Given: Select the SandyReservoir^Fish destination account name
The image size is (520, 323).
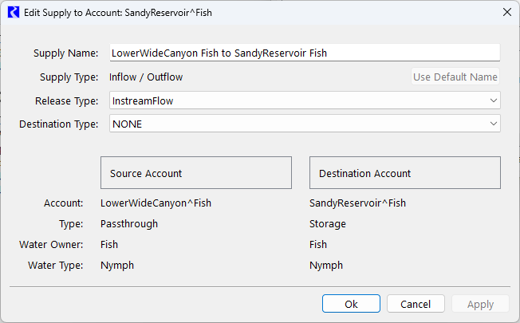Looking at the screenshot, I should coord(357,203).
